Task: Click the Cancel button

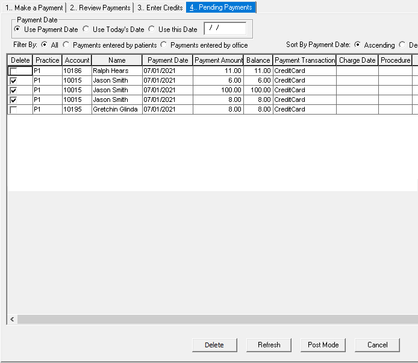Action: click(377, 345)
